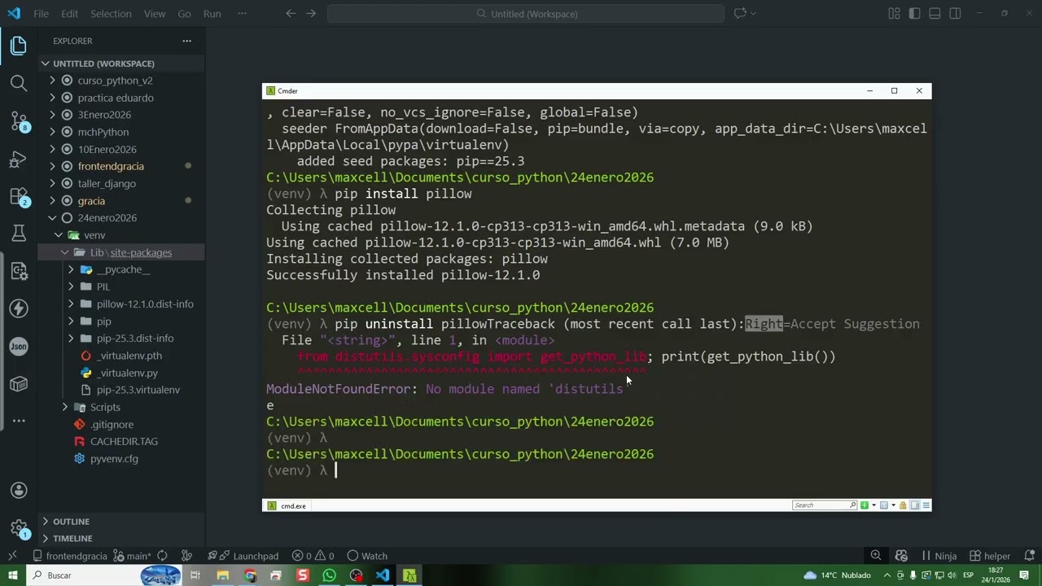Open new console dropdown arrow in Cmder
This screenshot has height=586, width=1042.
click(x=873, y=505)
